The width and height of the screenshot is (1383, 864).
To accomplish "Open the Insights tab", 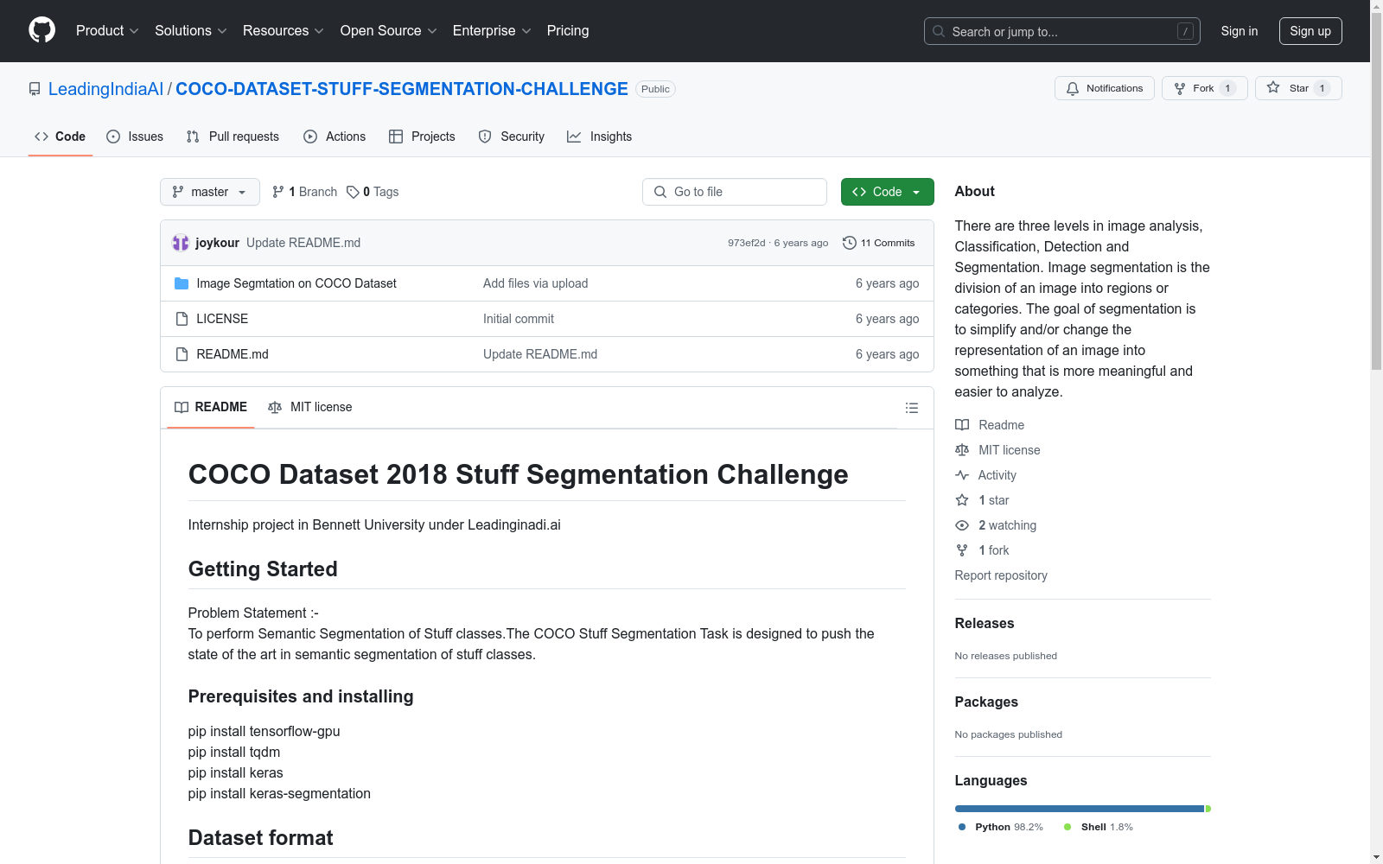I will pyautogui.click(x=600, y=137).
